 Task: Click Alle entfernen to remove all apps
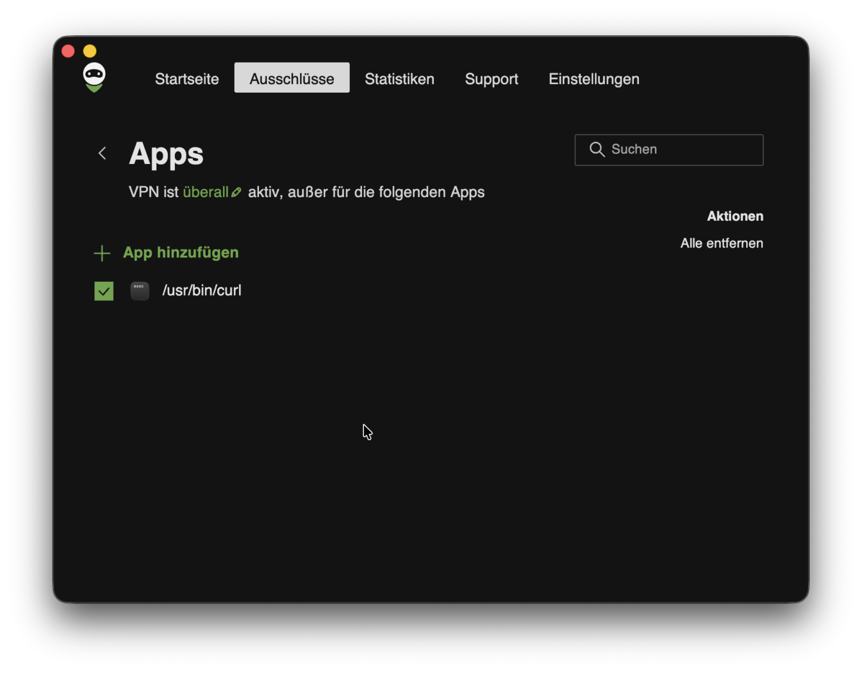click(x=722, y=243)
